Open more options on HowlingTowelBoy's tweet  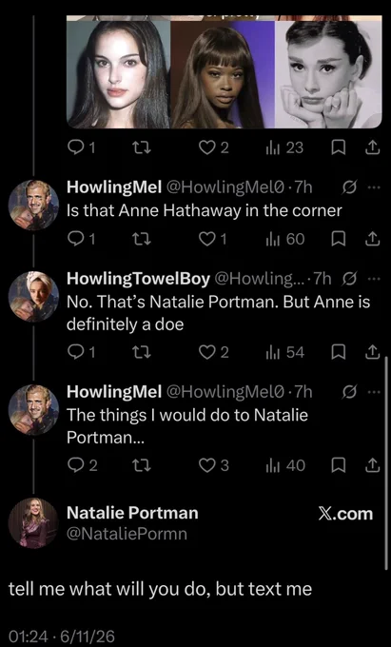click(x=373, y=280)
